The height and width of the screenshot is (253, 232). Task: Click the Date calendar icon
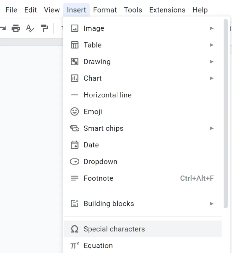point(75,145)
